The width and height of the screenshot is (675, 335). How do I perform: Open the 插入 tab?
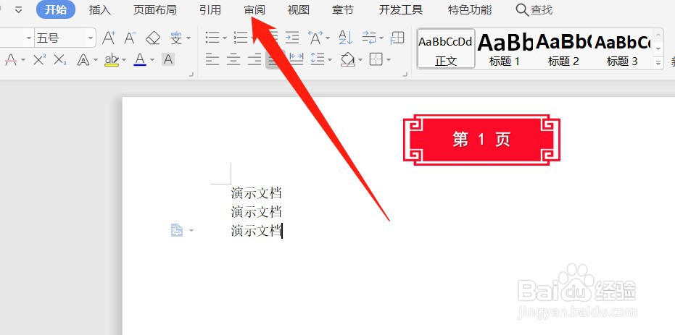pyautogui.click(x=100, y=9)
